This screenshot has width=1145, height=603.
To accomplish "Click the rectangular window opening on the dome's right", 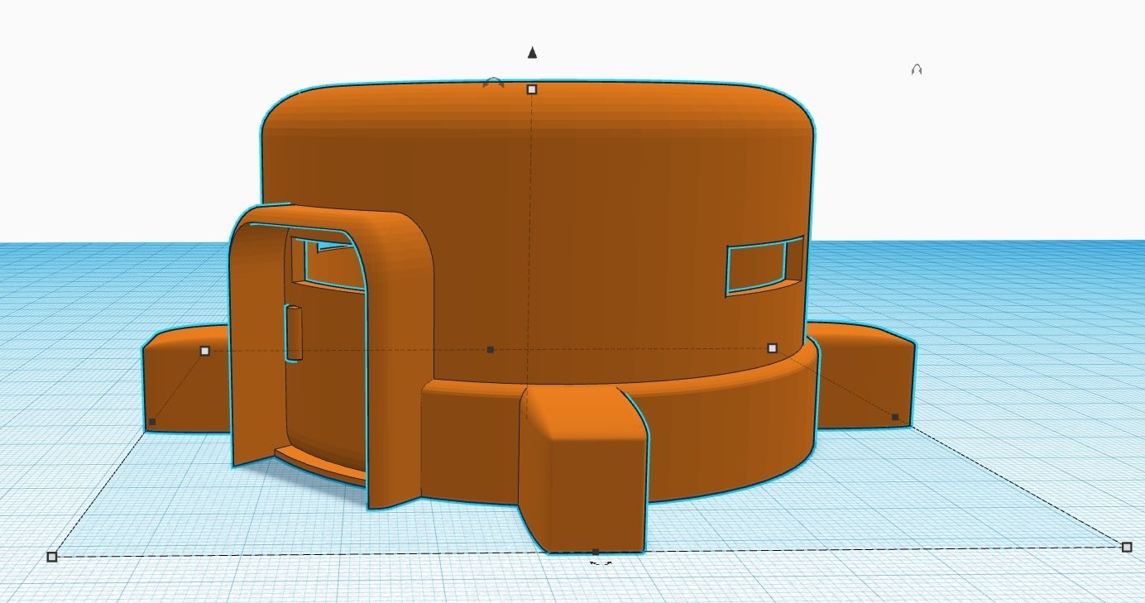I will (764, 266).
